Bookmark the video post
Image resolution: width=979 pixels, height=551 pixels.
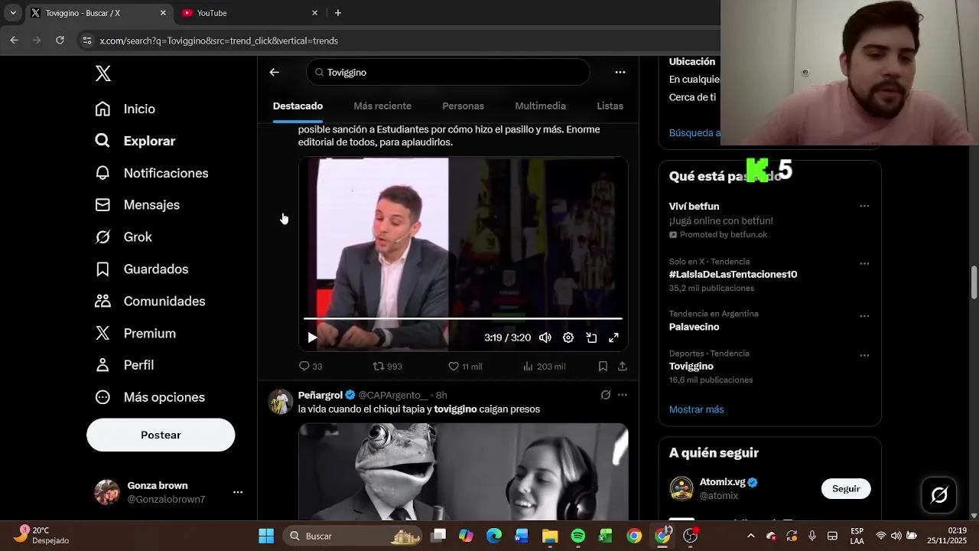[x=603, y=367]
